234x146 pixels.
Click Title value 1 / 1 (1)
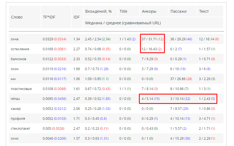(x=125, y=89)
